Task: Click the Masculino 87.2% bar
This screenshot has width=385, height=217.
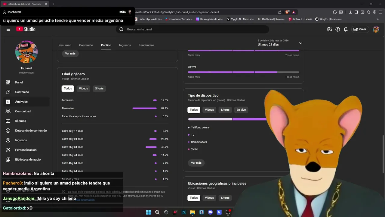Action: [x=145, y=108]
